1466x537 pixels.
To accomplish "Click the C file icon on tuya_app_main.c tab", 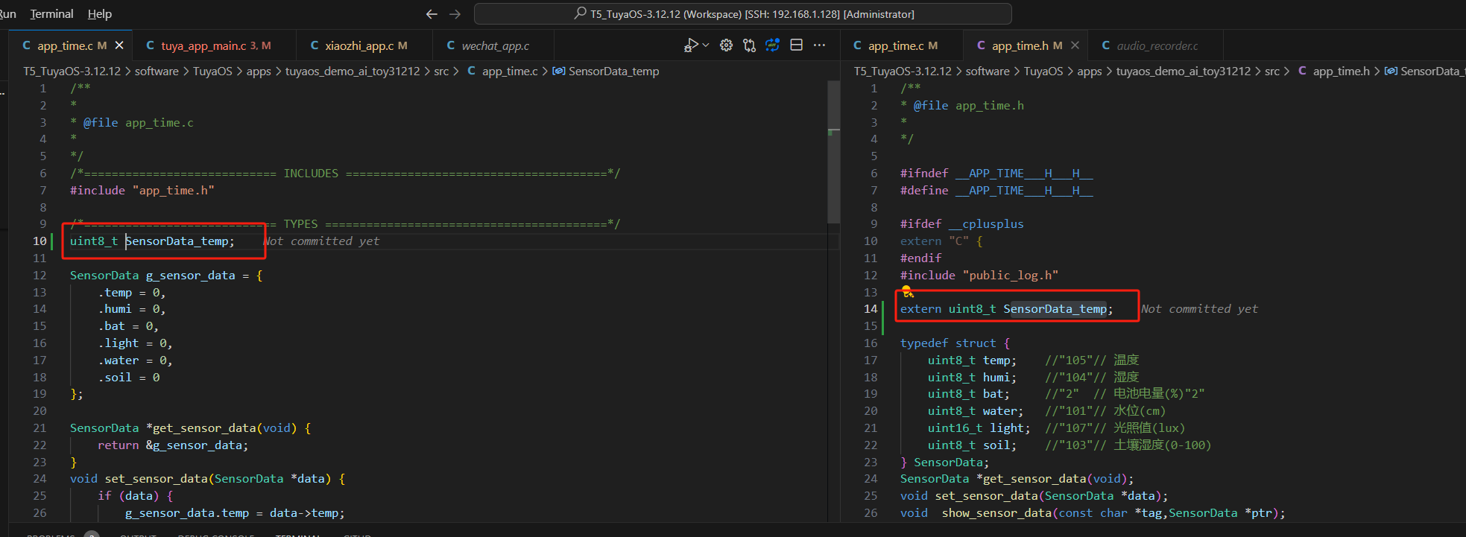I will pyautogui.click(x=150, y=45).
